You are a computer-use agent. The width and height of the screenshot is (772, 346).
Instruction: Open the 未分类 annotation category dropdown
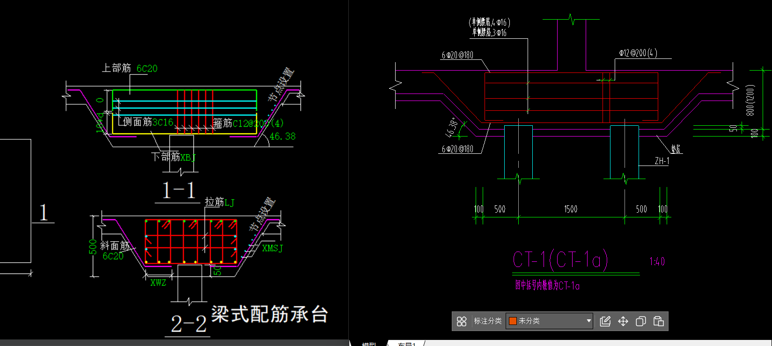(x=549, y=321)
